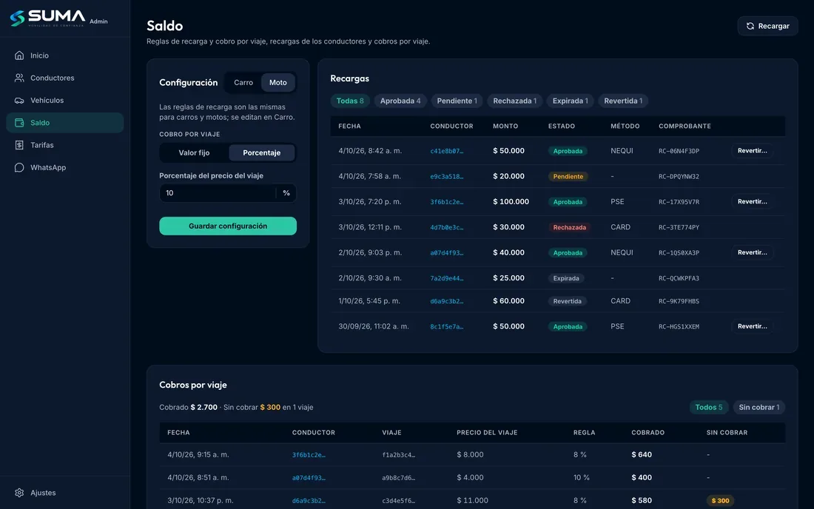The image size is (814, 509).
Task: Open WhatsApp via its chat bubble icon
Action: [19, 168]
